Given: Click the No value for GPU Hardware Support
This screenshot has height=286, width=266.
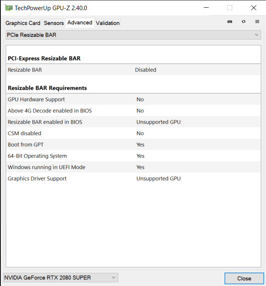Looking at the screenshot, I should [140, 99].
